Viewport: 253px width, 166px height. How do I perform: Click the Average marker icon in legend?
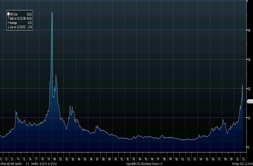pyautogui.click(x=9, y=23)
